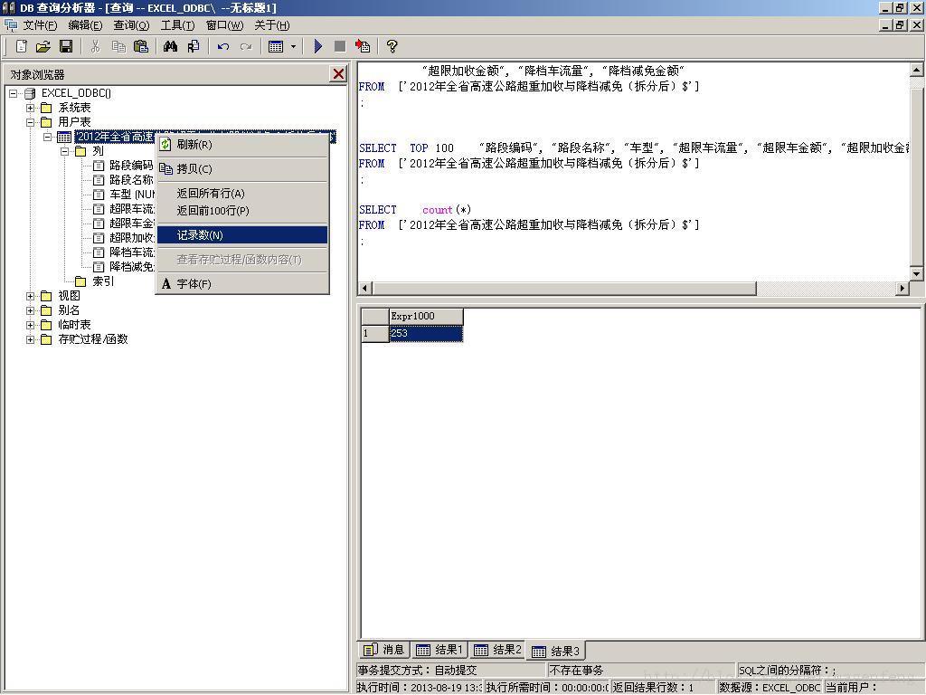
Task: Open the 工具(T) menu
Action: (x=177, y=25)
